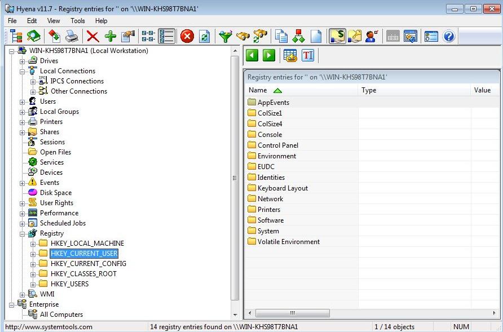Switch to small icons view toggle

pyautogui.click(x=148, y=36)
